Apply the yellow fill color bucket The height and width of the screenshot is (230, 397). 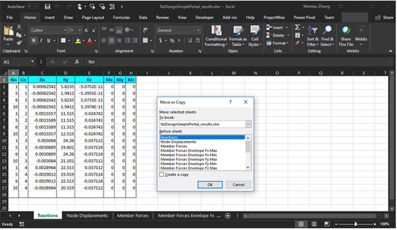point(78,40)
